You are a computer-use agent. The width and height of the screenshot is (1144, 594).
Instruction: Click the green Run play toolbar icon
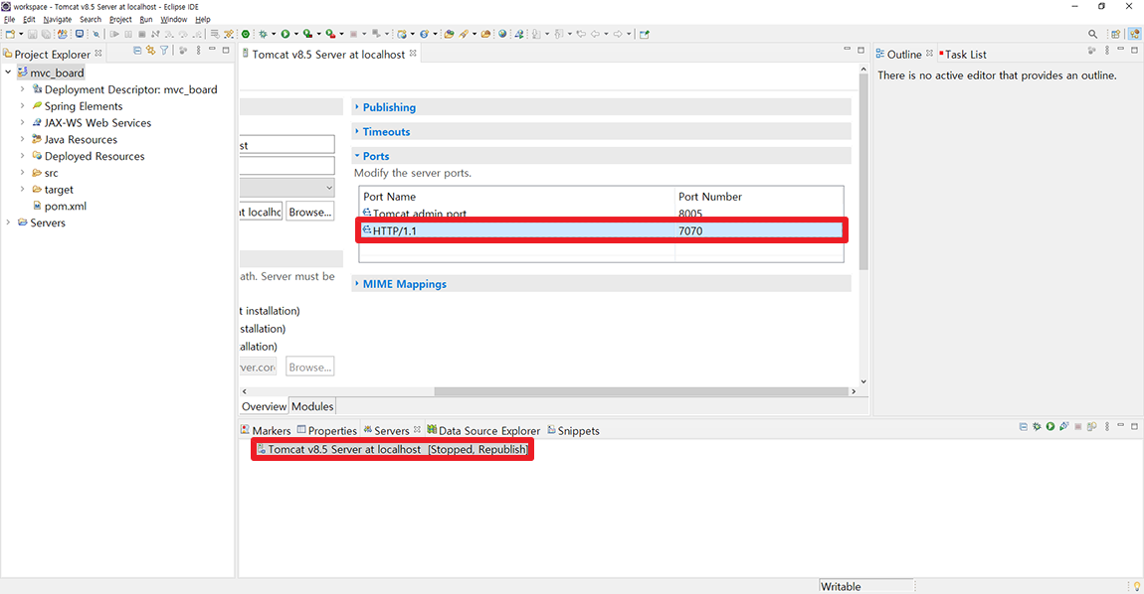286,34
